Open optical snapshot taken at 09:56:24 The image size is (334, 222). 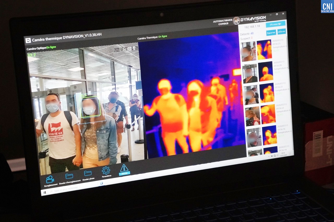click(250, 74)
